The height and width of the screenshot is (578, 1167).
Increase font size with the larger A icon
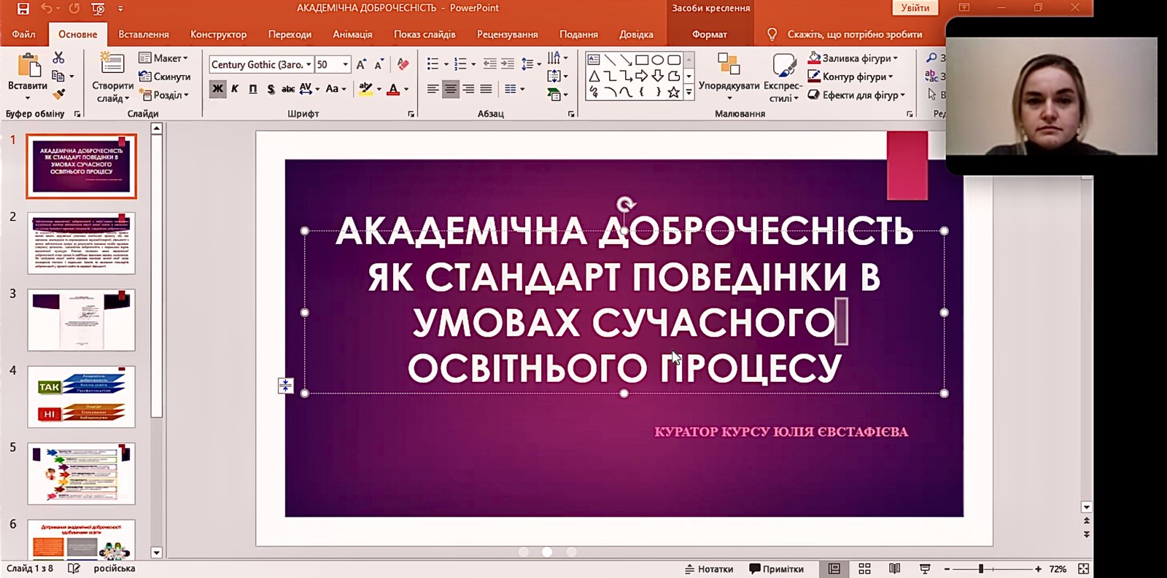pos(361,65)
